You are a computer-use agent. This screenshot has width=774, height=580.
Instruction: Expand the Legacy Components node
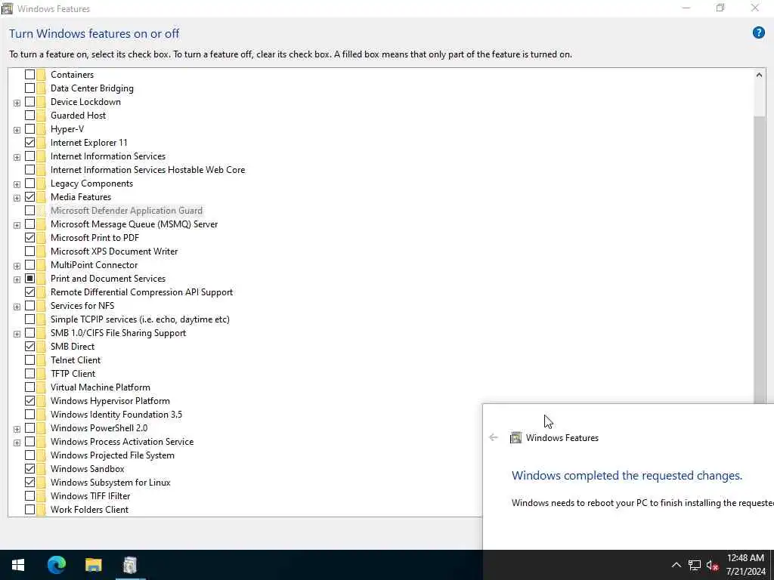click(x=17, y=184)
